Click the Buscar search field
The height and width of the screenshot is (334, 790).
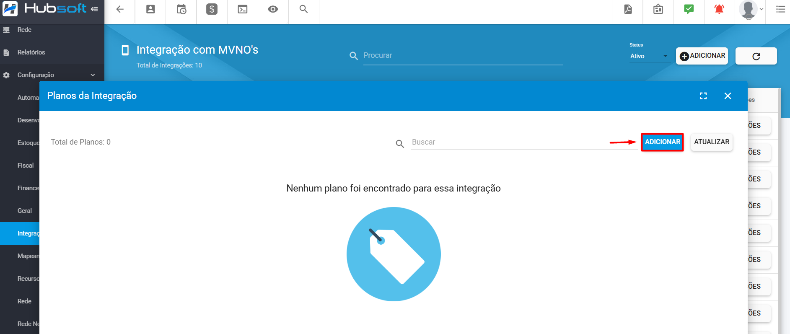pos(524,142)
